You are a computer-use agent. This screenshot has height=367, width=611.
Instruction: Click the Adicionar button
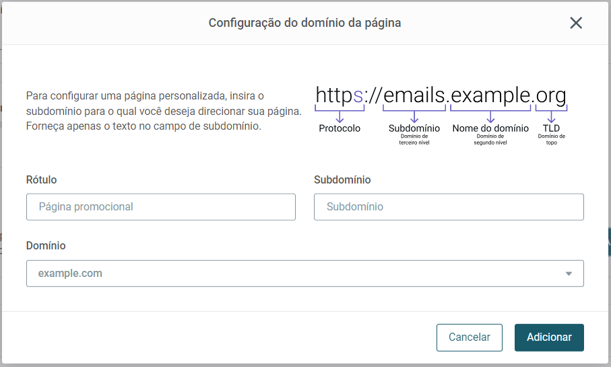[549, 337]
